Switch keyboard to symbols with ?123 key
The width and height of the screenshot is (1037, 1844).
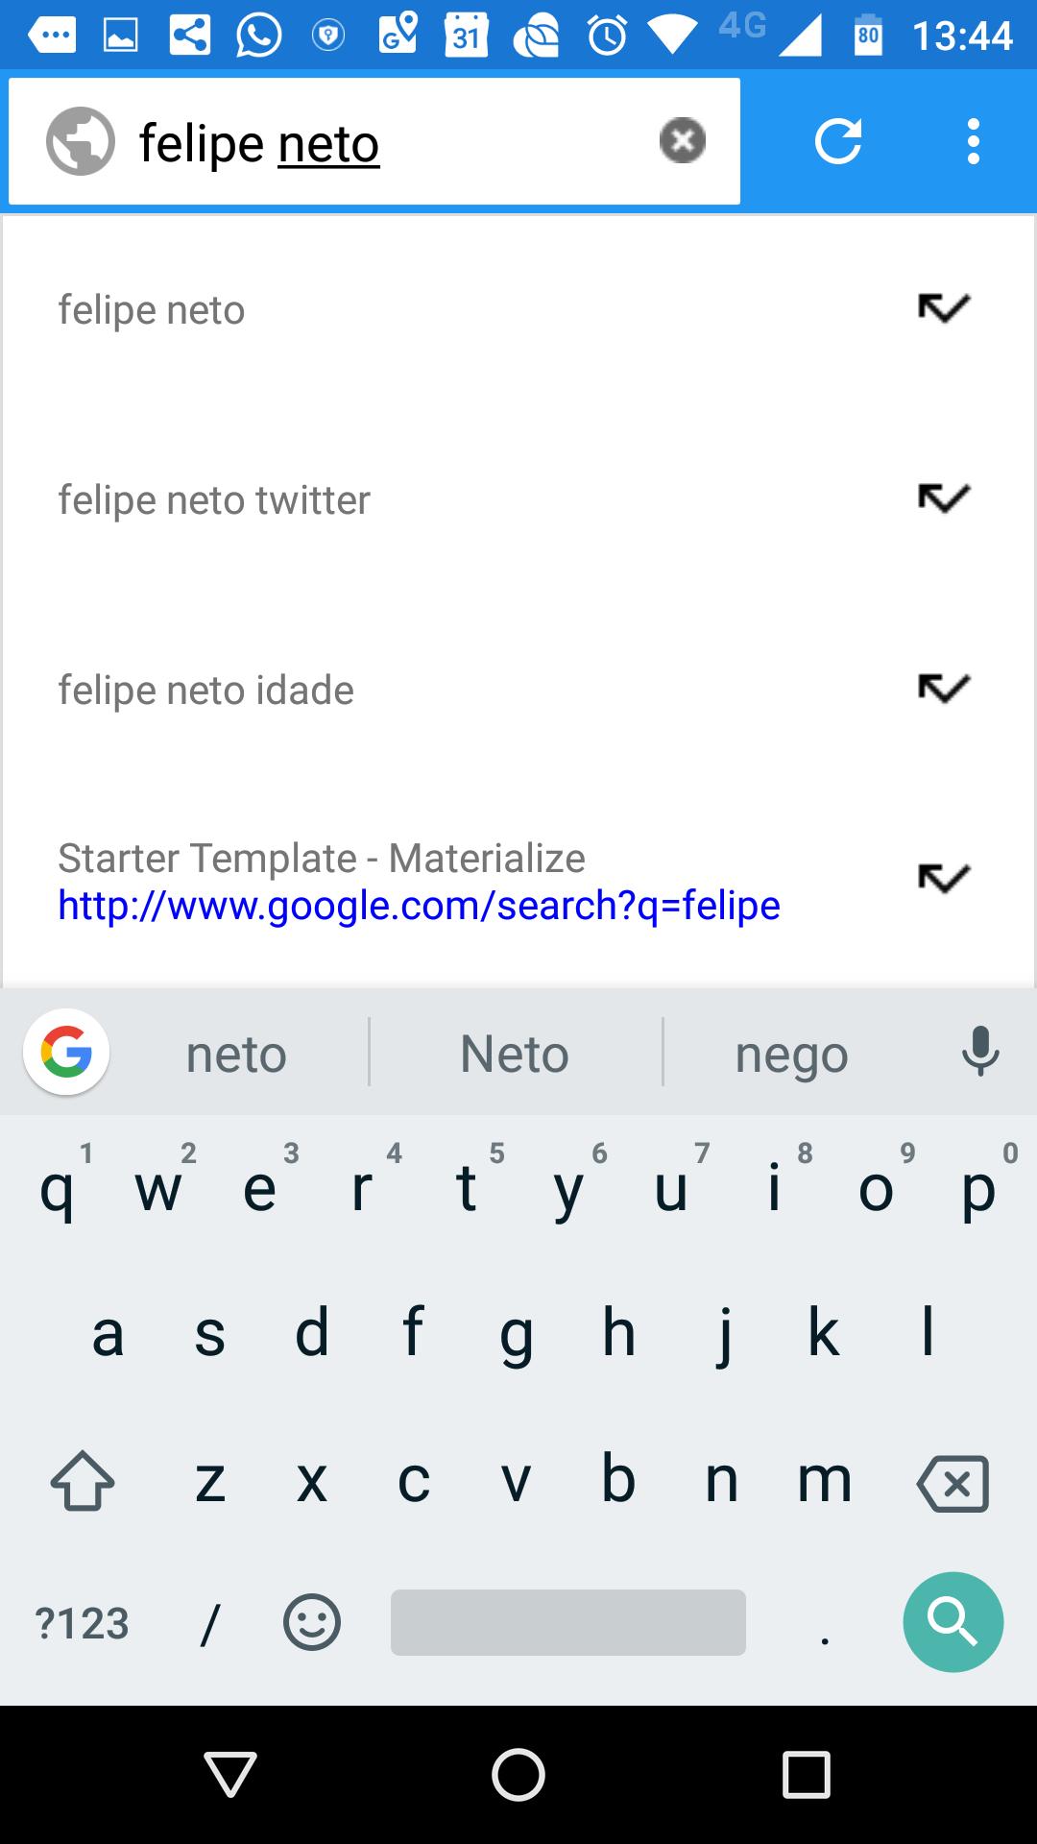(x=82, y=1621)
